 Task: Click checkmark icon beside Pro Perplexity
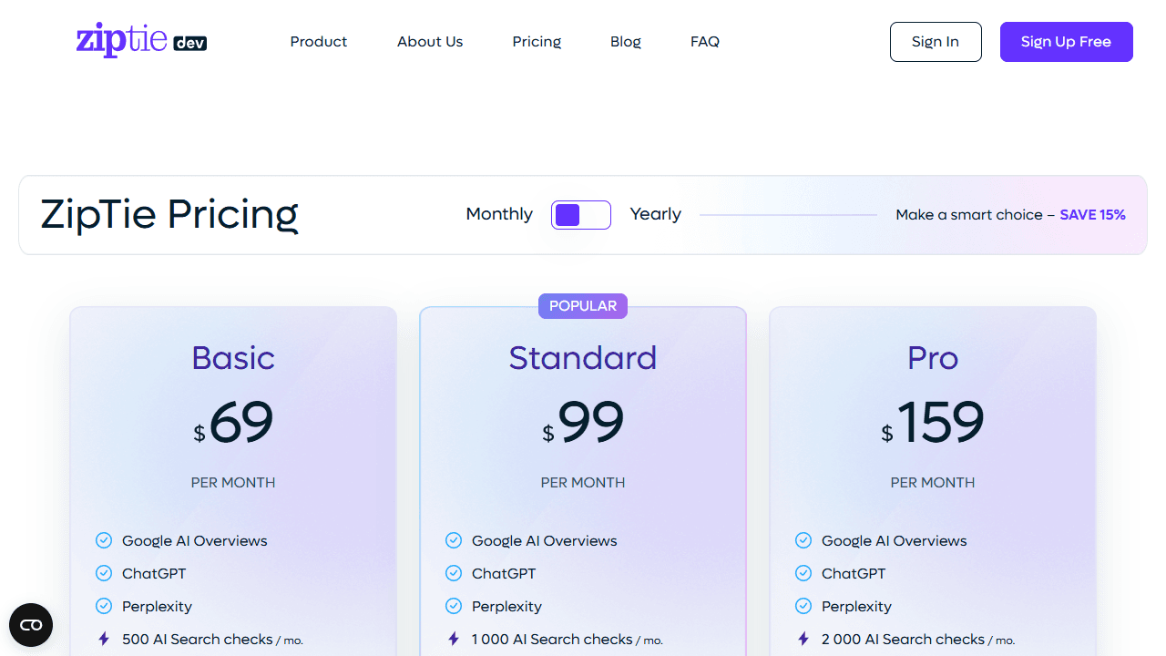803,606
